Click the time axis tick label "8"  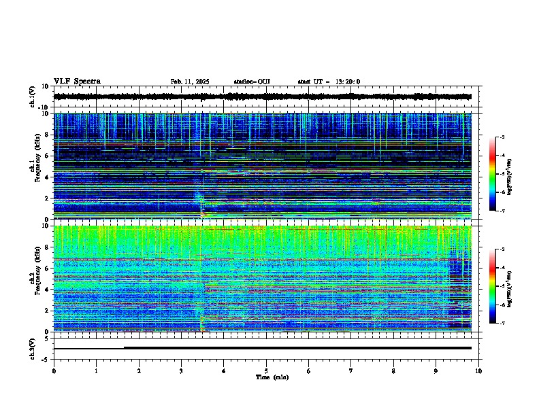pyautogui.click(x=393, y=371)
